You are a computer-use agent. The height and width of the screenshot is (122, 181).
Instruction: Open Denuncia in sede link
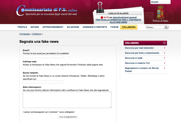point(134,58)
